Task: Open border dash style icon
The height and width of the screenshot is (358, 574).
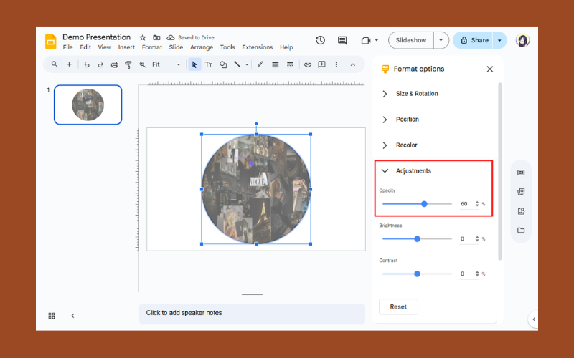Action: pos(290,64)
